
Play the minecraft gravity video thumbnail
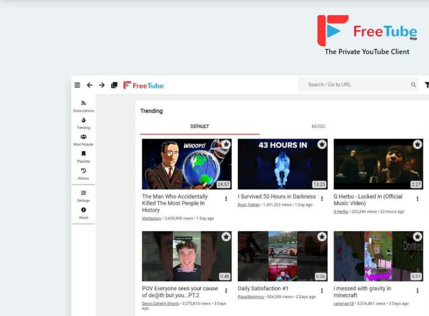(x=378, y=256)
